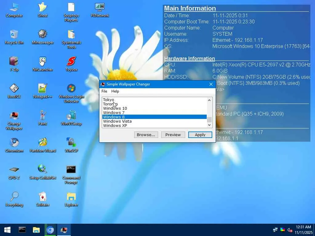Viewport: 315px width, 236px height.
Task: Choose Tokyo in the wallpaper list
Action: 154,100
